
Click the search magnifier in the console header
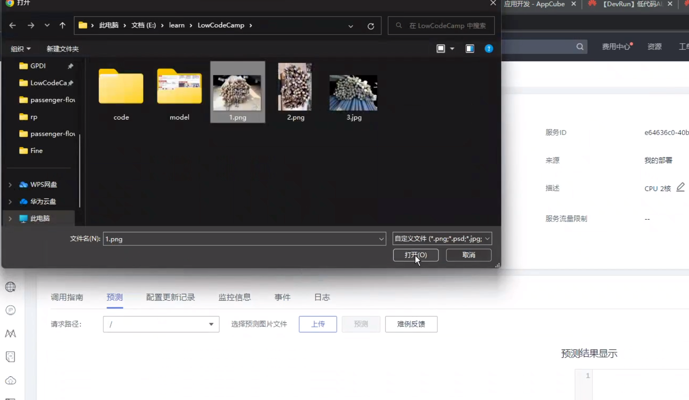[580, 47]
